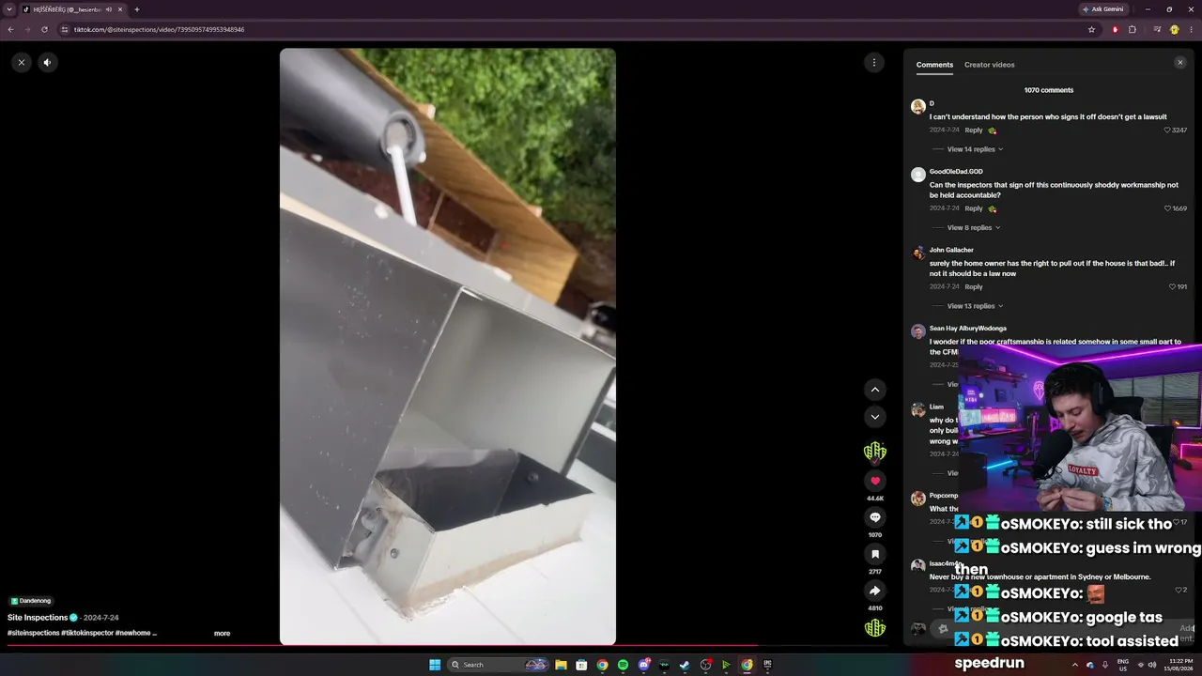
Task: Open GoodOleDad.GOD's profile name
Action: pos(956,172)
